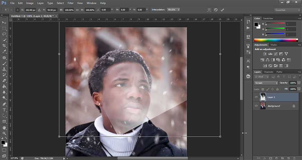Screen dimensions: 302x160
Task: Select the Horizontal Type tool
Action: click(4, 110)
